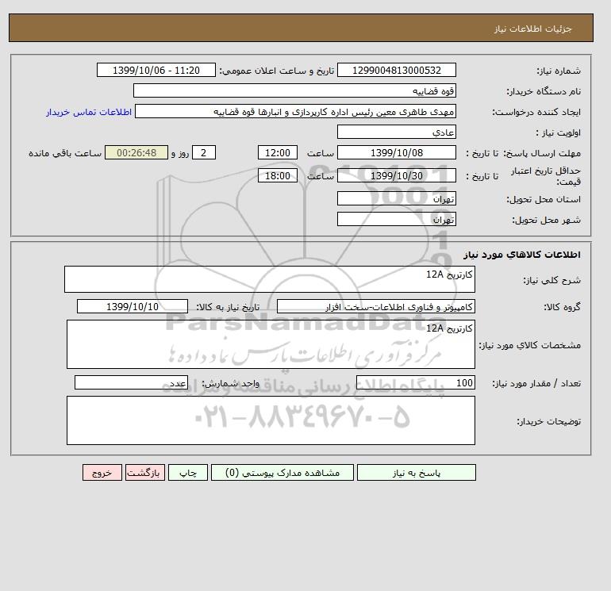
Task: Click the announcement date field 1399/10/06 - 11:20
Action: pyautogui.click(x=156, y=70)
